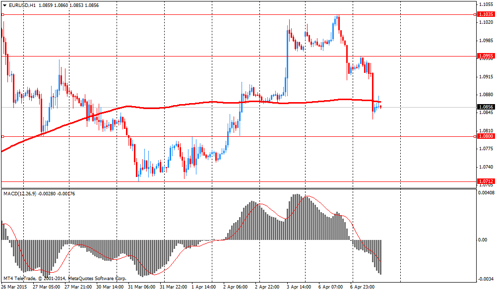This screenshot has width=496, height=291.
Task: Select the 26 Mar 2015 date label
Action: (x=14, y=287)
